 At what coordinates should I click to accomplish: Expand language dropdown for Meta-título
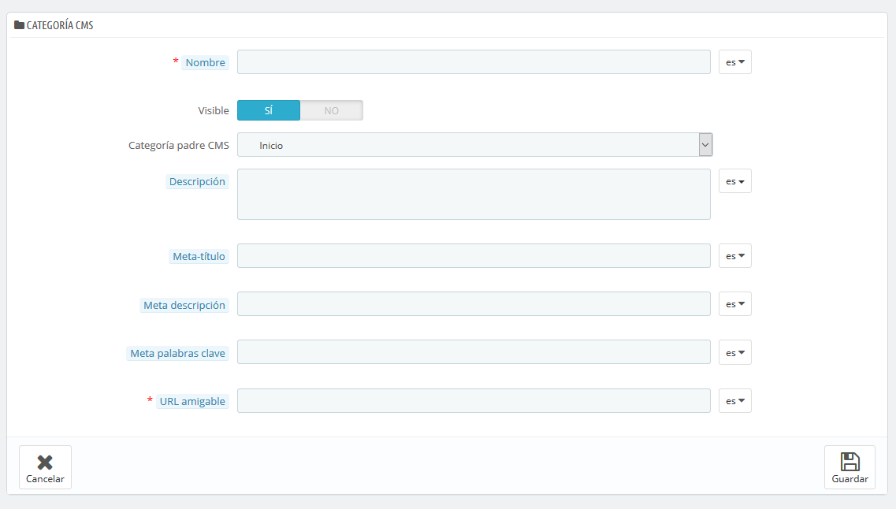pos(734,256)
